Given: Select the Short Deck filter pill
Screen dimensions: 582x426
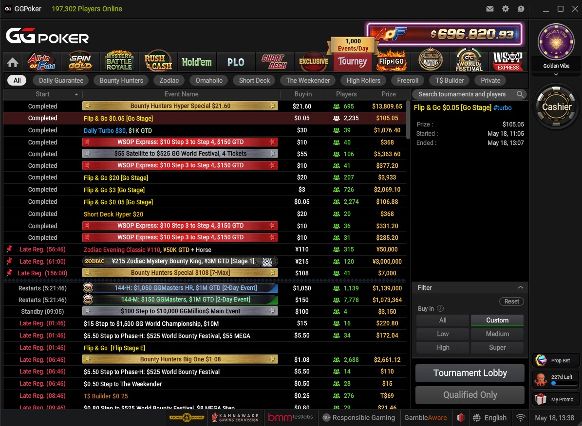Looking at the screenshot, I should tap(254, 80).
